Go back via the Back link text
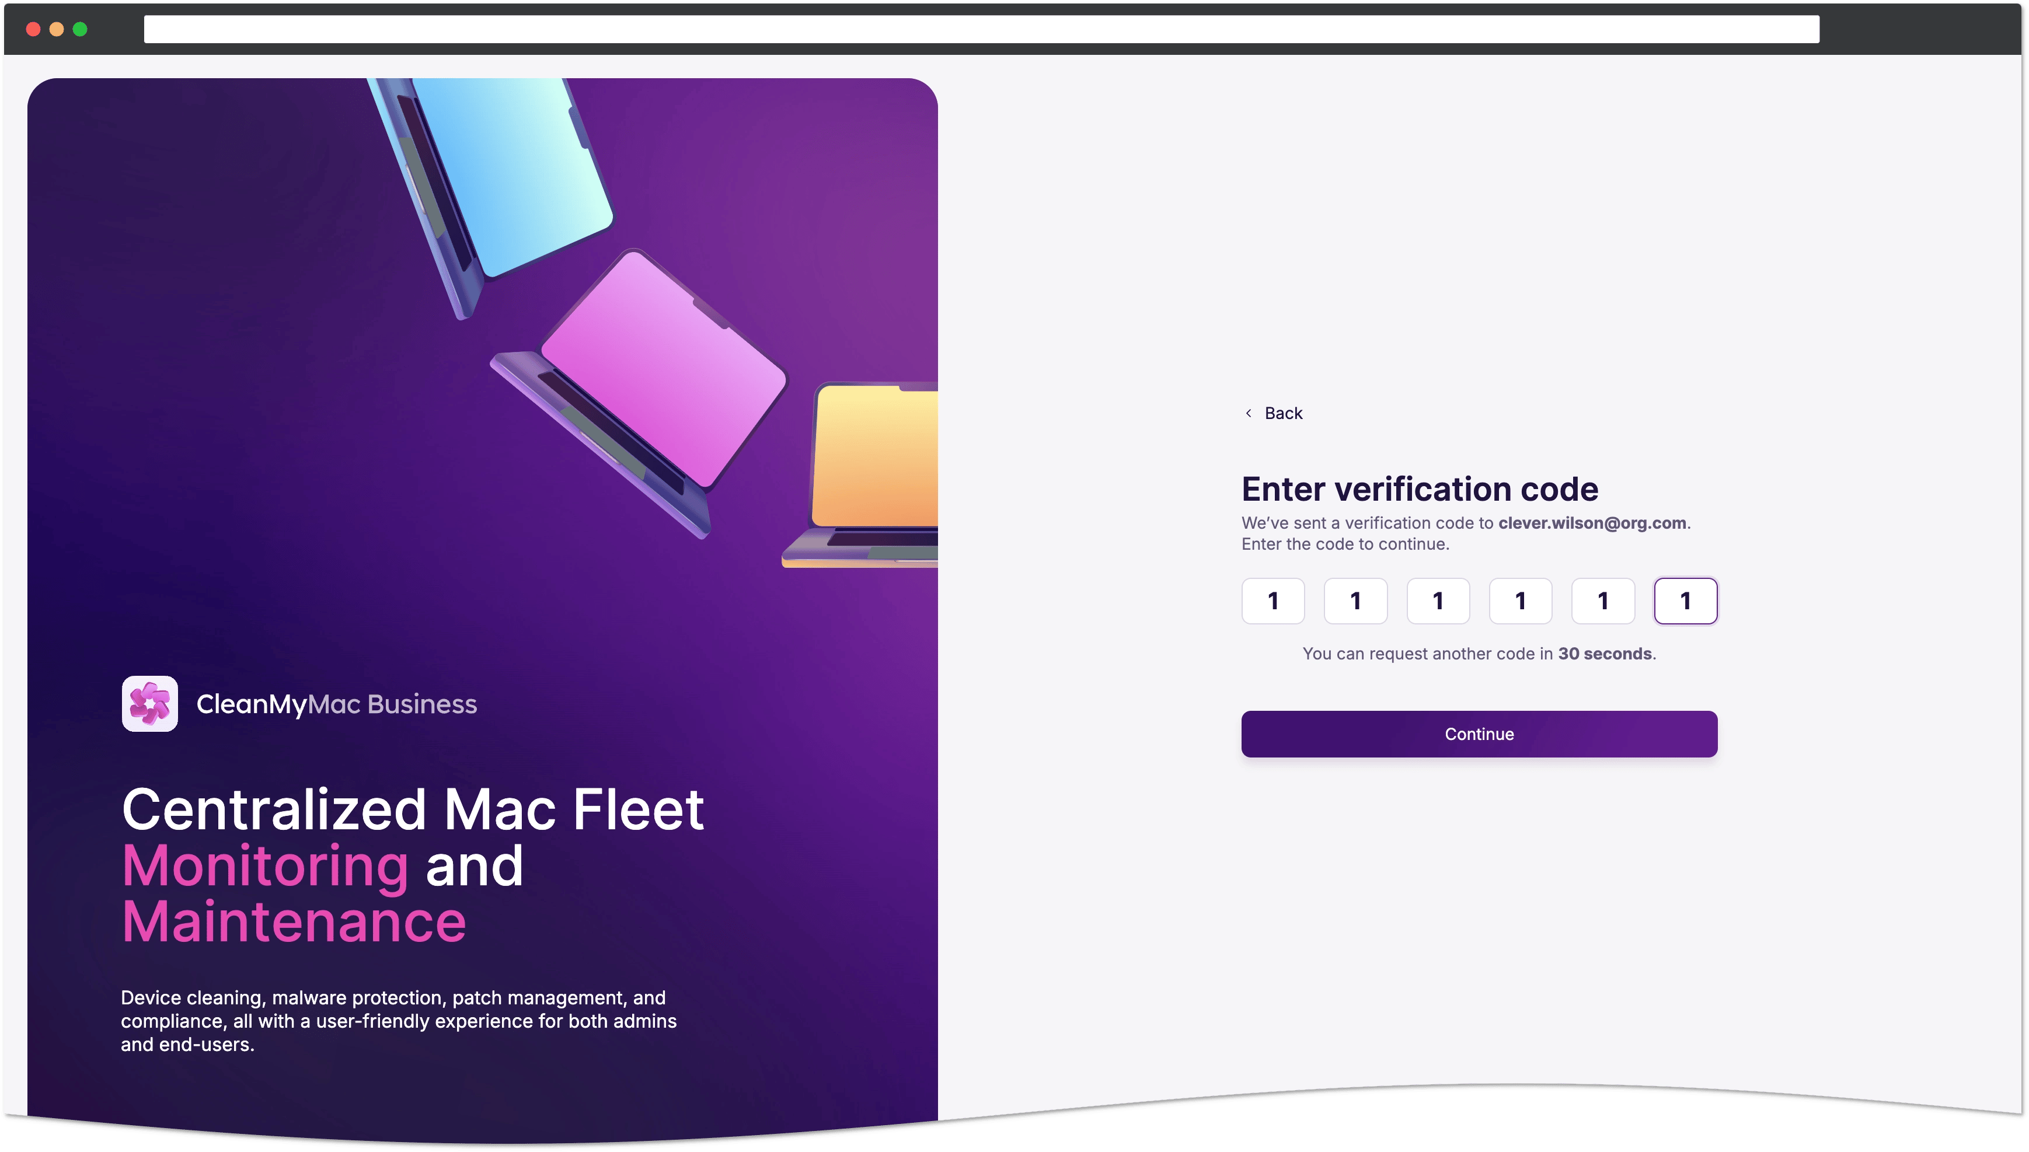The image size is (2029, 1152). click(1283, 413)
